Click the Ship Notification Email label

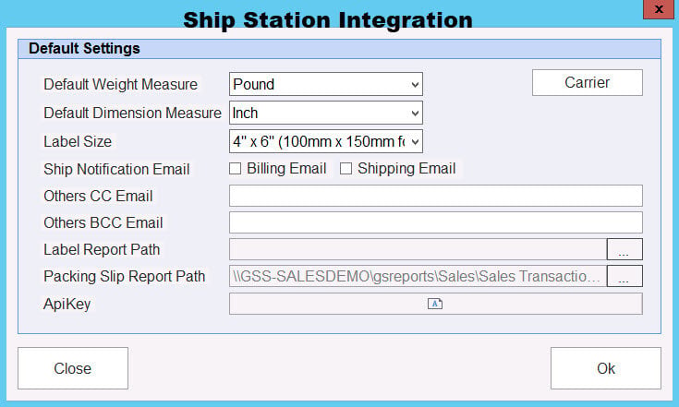[x=116, y=169]
